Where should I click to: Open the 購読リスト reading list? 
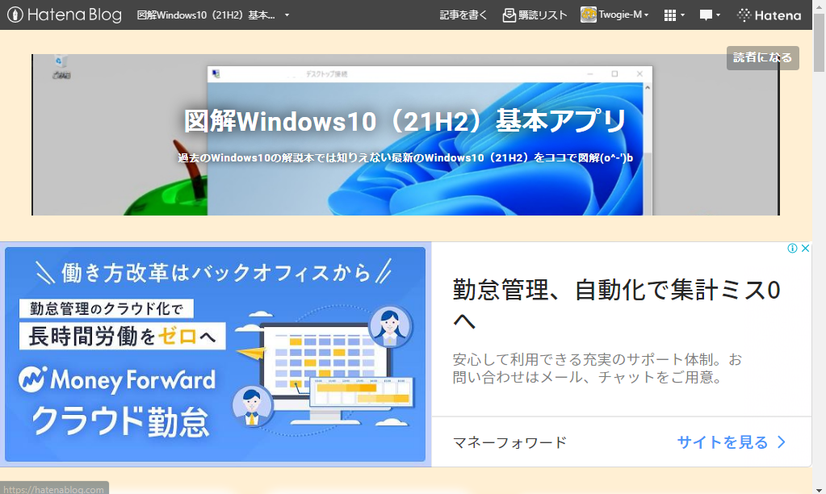(x=535, y=15)
